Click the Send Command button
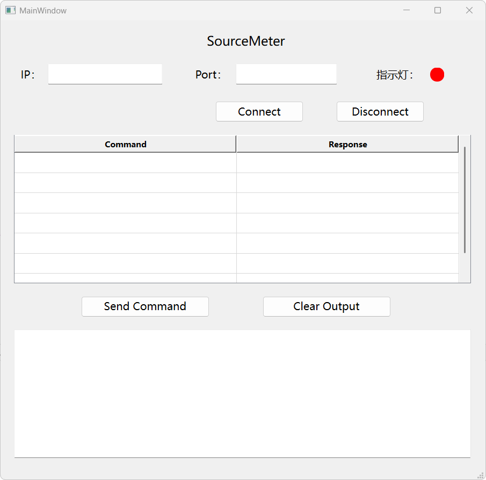This screenshot has height=480, width=486. click(x=145, y=306)
